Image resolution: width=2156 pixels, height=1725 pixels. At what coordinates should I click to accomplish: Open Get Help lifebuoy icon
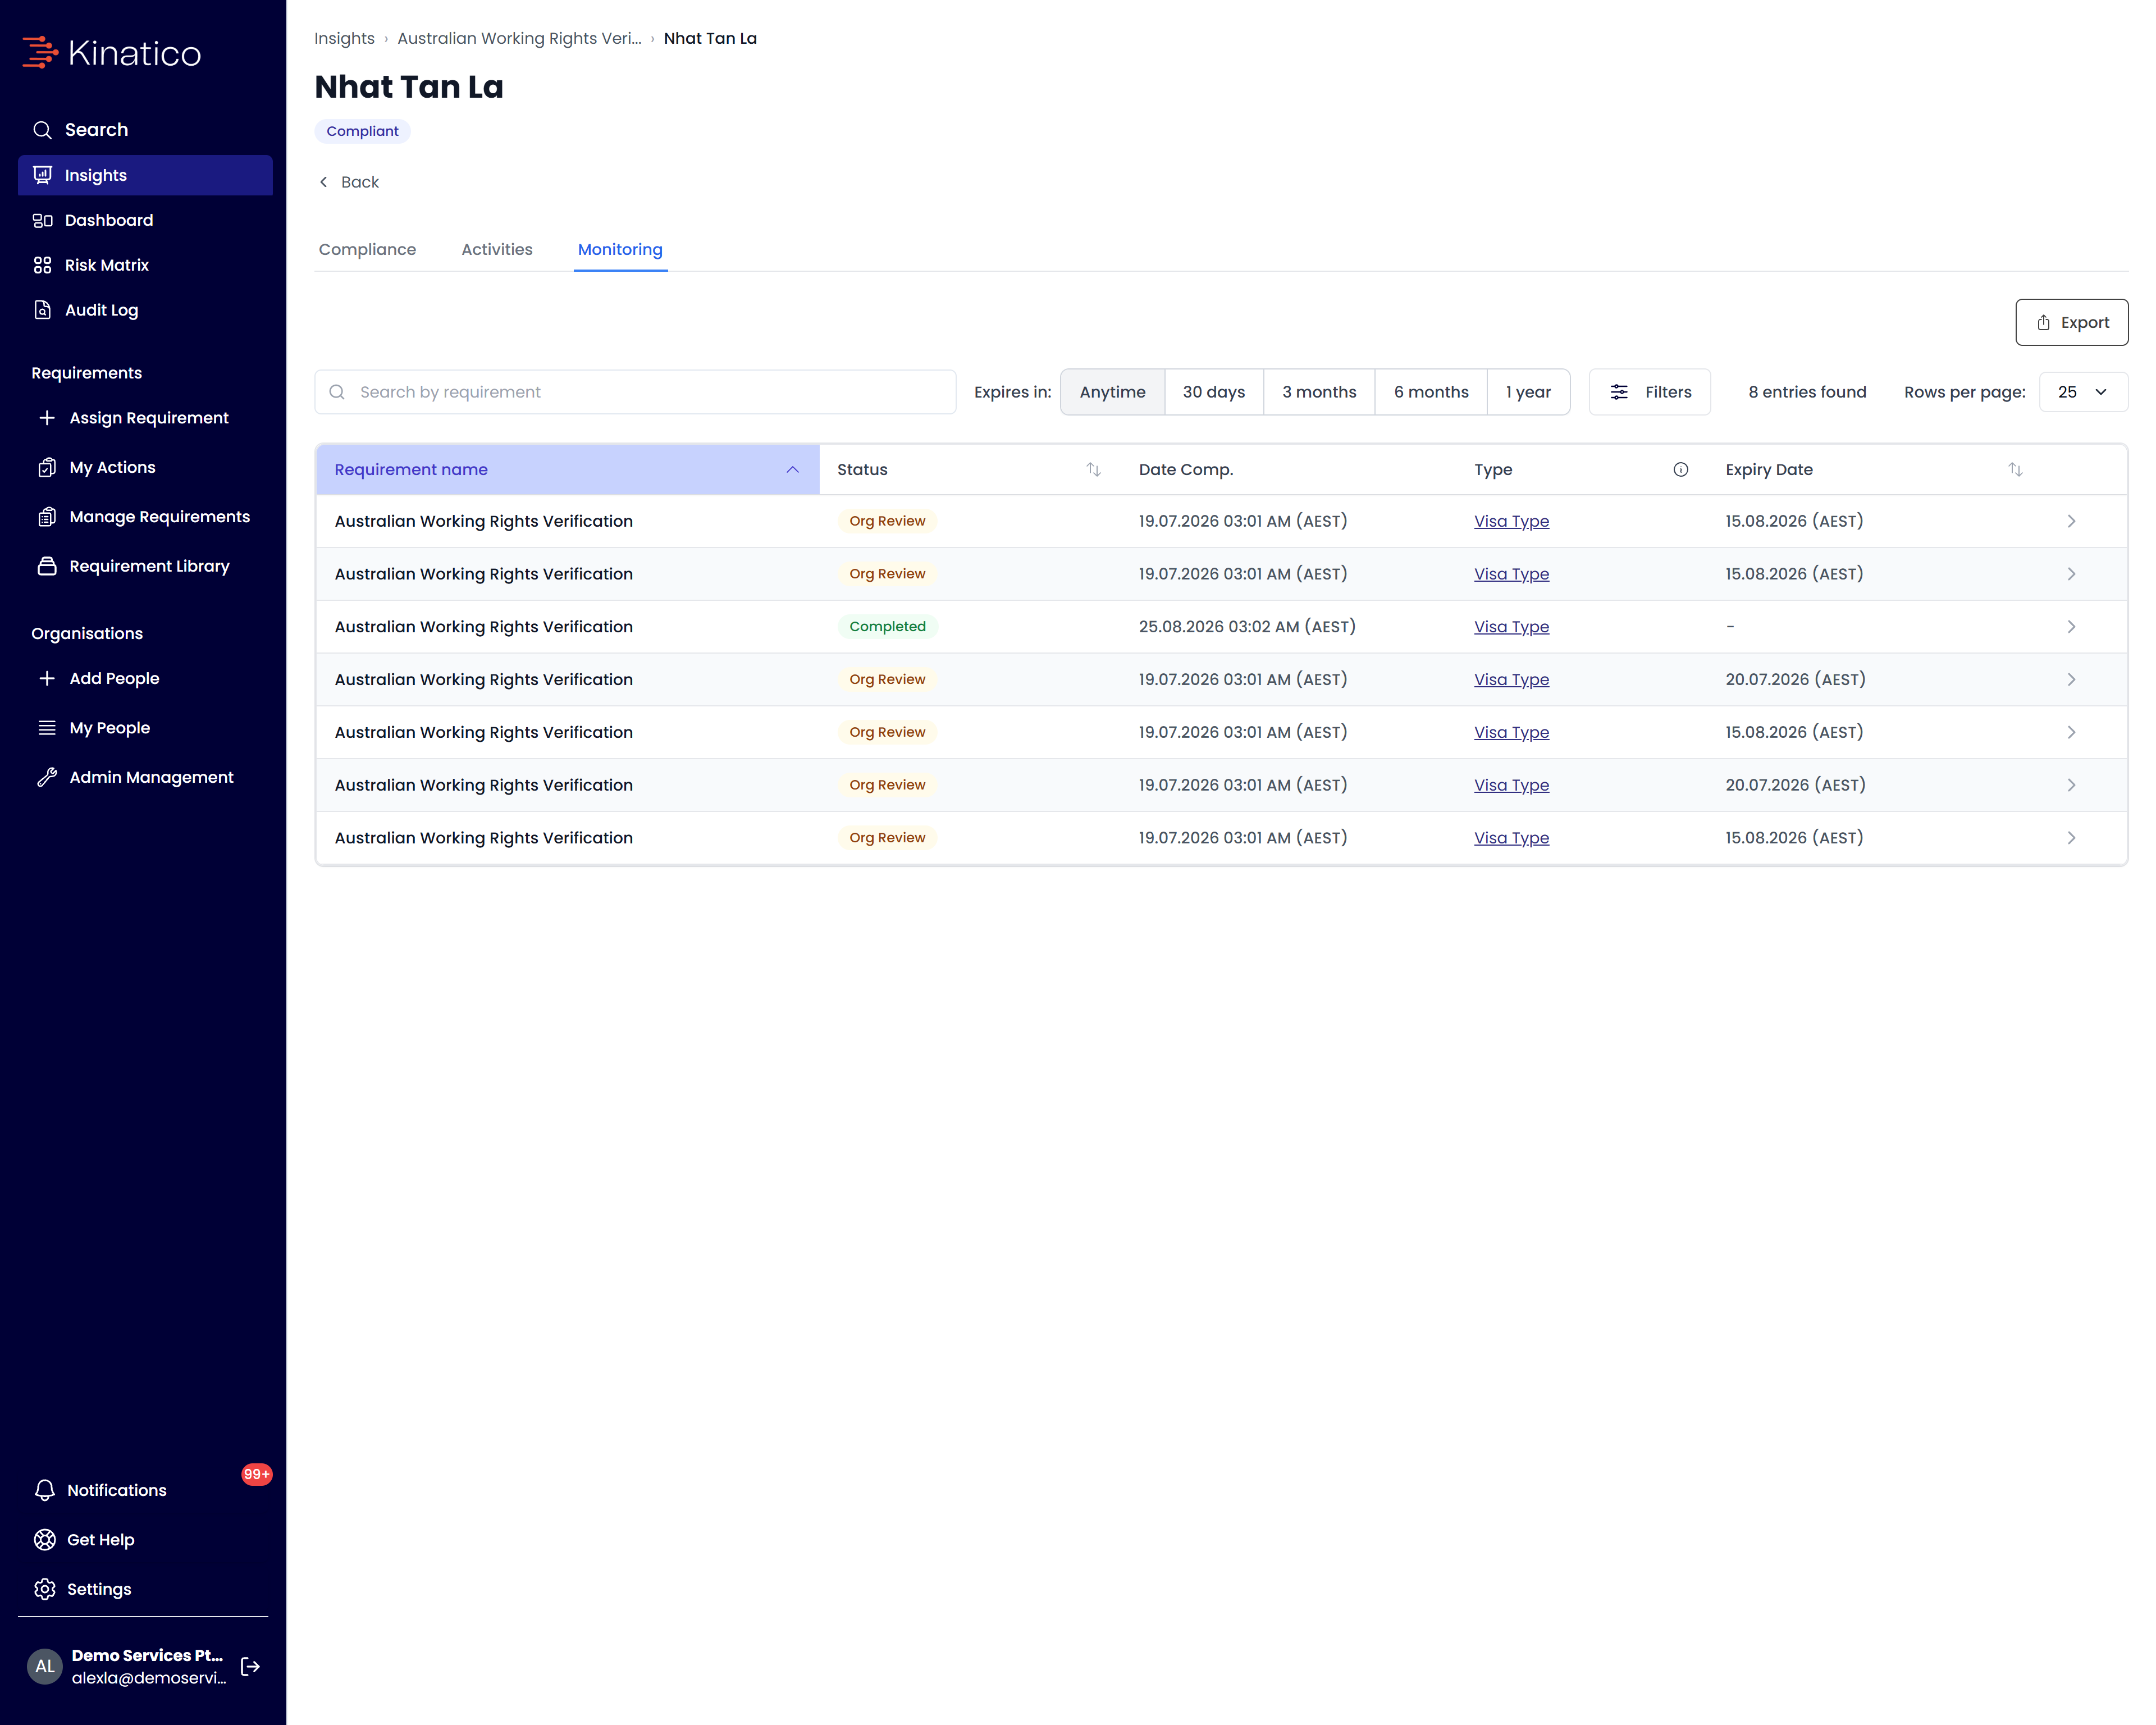point(45,1540)
